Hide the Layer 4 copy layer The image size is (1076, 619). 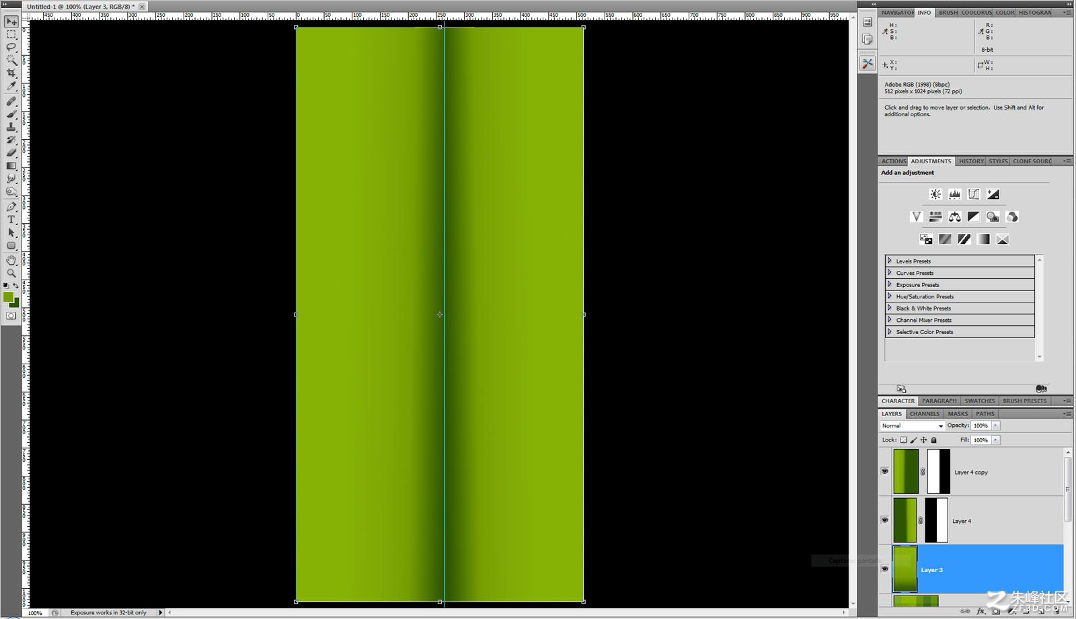[885, 471]
